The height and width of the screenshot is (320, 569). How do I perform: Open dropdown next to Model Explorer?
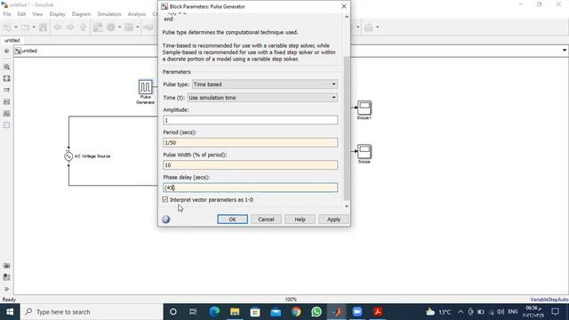[138, 28]
